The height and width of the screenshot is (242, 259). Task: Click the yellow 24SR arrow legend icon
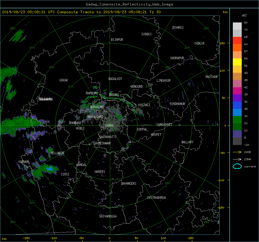pyautogui.click(x=237, y=152)
